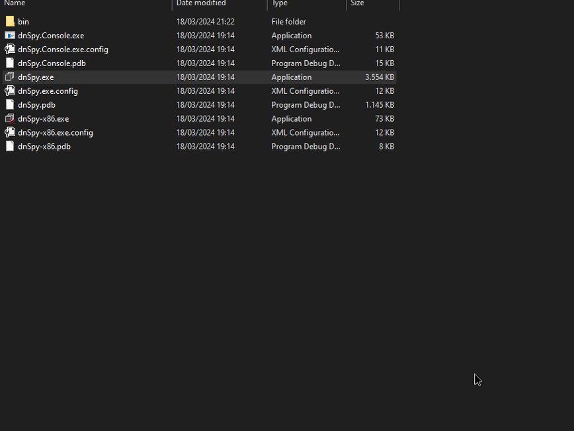Click the 73 KB size cell

[384, 119]
